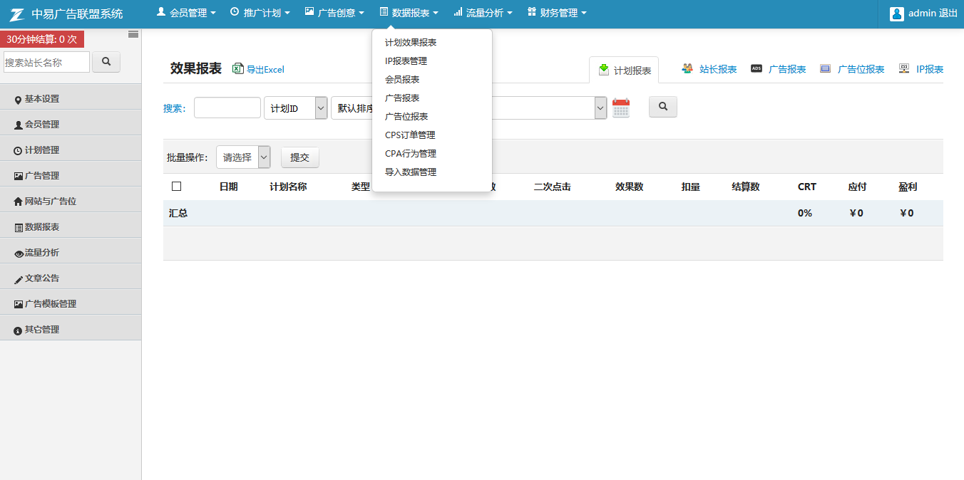
Task: Click the sidebar search magnifier button
Action: point(106,62)
